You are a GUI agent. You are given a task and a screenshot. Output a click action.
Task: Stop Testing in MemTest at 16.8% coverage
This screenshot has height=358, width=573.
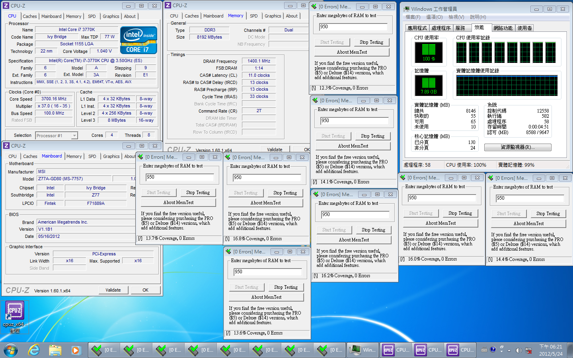285,193
